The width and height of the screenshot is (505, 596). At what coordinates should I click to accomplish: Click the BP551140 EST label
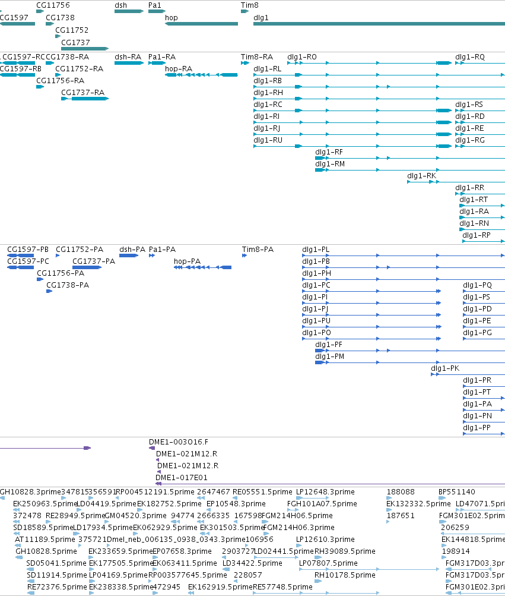(457, 492)
